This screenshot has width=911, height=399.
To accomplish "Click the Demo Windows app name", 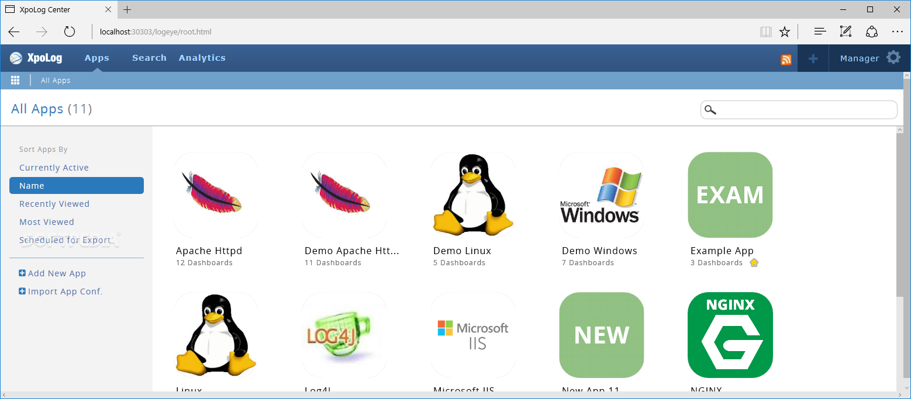I will 599,251.
